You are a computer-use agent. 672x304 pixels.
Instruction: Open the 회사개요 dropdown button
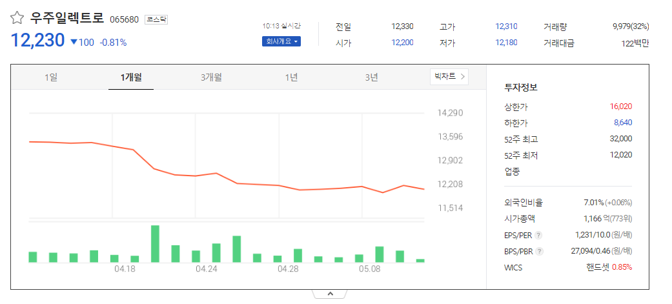(x=281, y=41)
